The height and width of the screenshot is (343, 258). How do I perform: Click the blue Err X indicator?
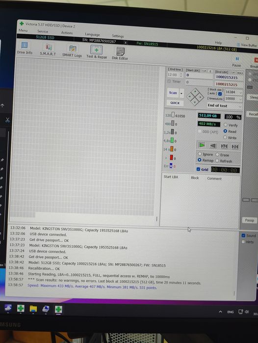171,166
